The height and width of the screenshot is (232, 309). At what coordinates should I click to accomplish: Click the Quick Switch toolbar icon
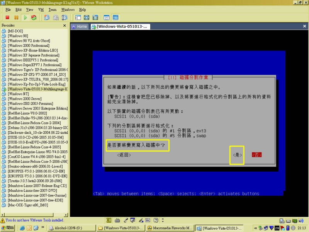pos(95,17)
